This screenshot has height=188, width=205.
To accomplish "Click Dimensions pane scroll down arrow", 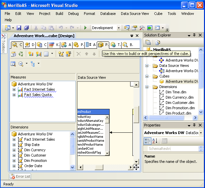I will [x=72, y=167].
